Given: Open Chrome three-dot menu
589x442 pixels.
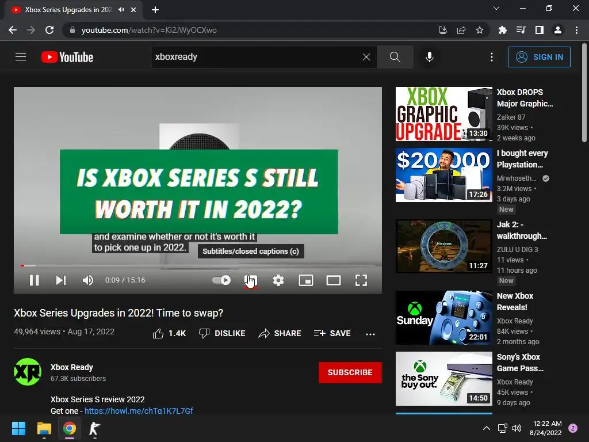Looking at the screenshot, I should [576, 30].
